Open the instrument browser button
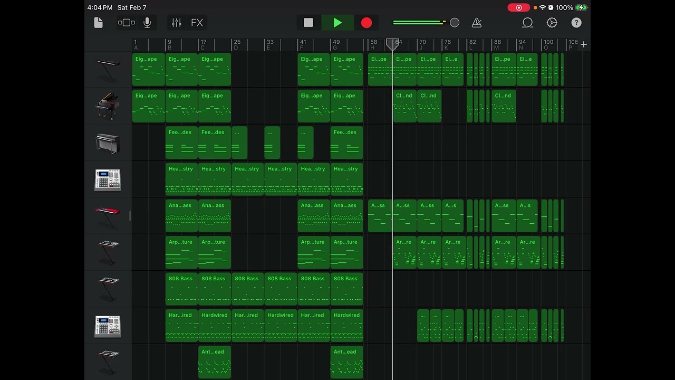675x380 pixels. click(x=127, y=23)
